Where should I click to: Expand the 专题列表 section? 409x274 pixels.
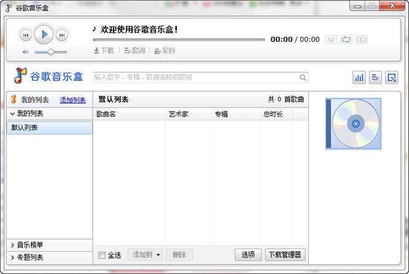coord(50,257)
